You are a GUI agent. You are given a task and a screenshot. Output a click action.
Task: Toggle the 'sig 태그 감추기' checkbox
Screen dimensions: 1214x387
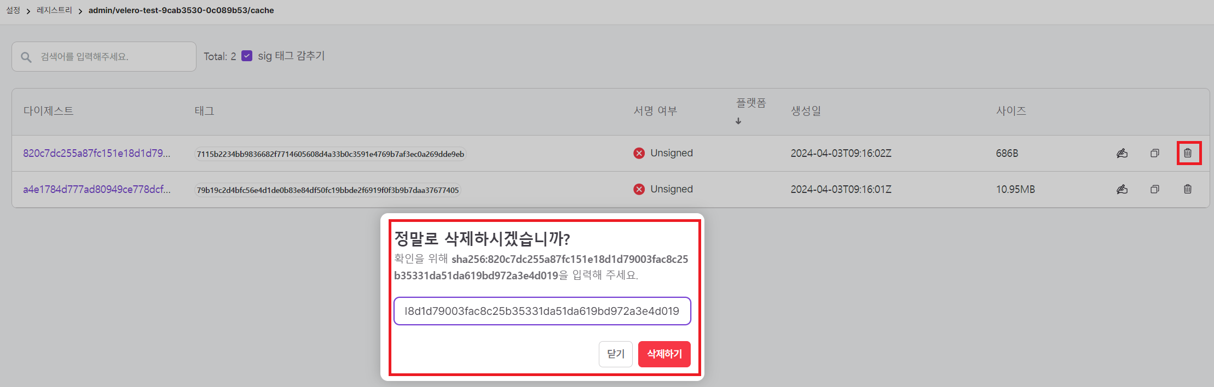coord(247,56)
